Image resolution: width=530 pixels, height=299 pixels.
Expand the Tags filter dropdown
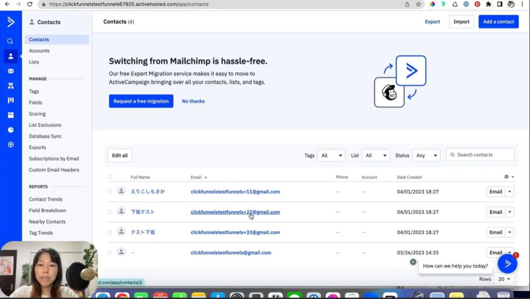[x=331, y=155]
